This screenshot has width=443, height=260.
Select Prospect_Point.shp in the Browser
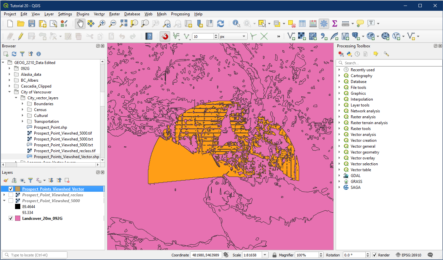[x=50, y=127]
